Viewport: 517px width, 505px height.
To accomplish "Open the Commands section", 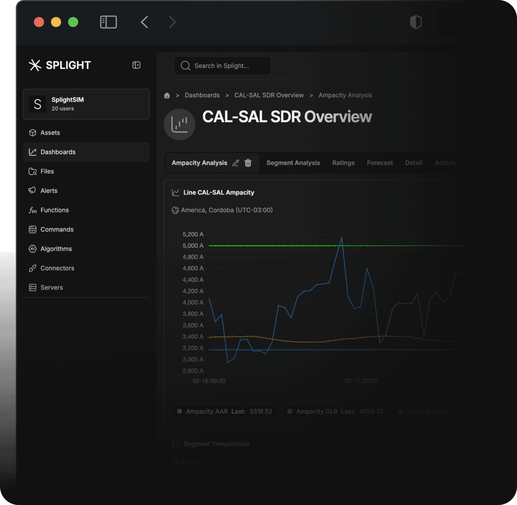I will pyautogui.click(x=57, y=229).
